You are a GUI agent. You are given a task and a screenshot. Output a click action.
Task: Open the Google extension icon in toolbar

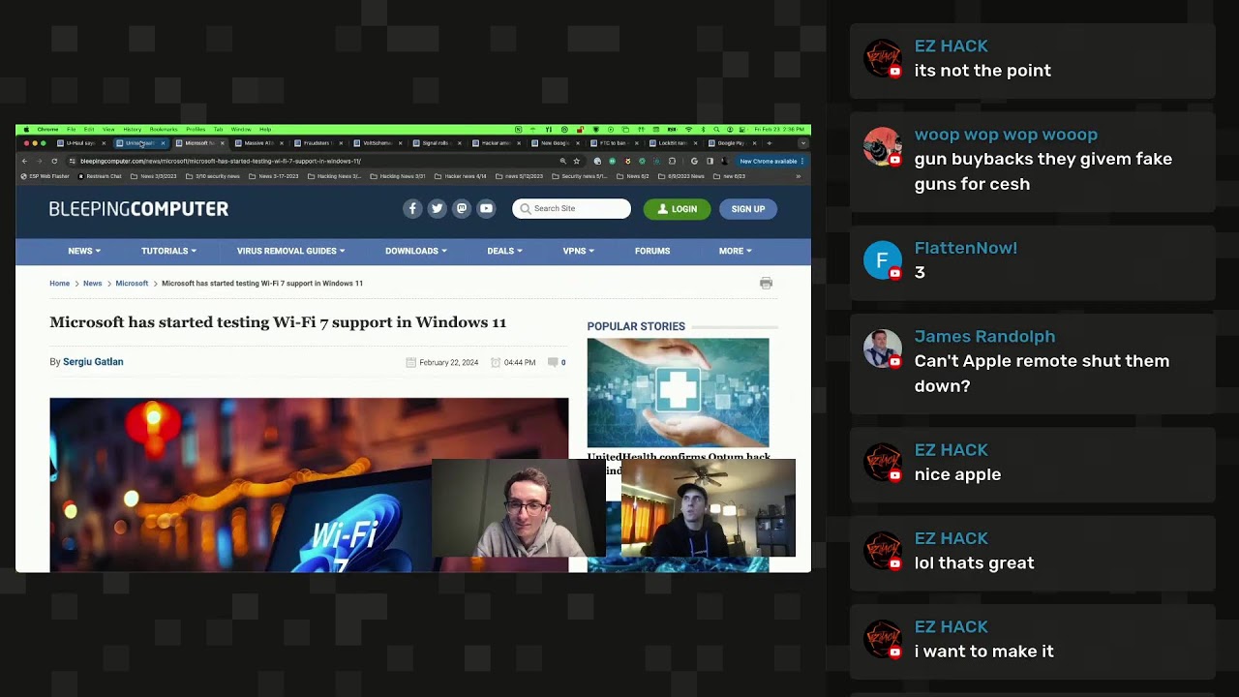[694, 161]
